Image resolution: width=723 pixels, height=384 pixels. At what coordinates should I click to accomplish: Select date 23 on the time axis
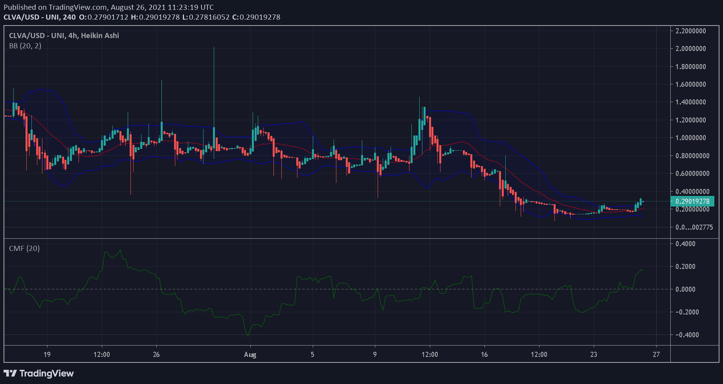593,355
